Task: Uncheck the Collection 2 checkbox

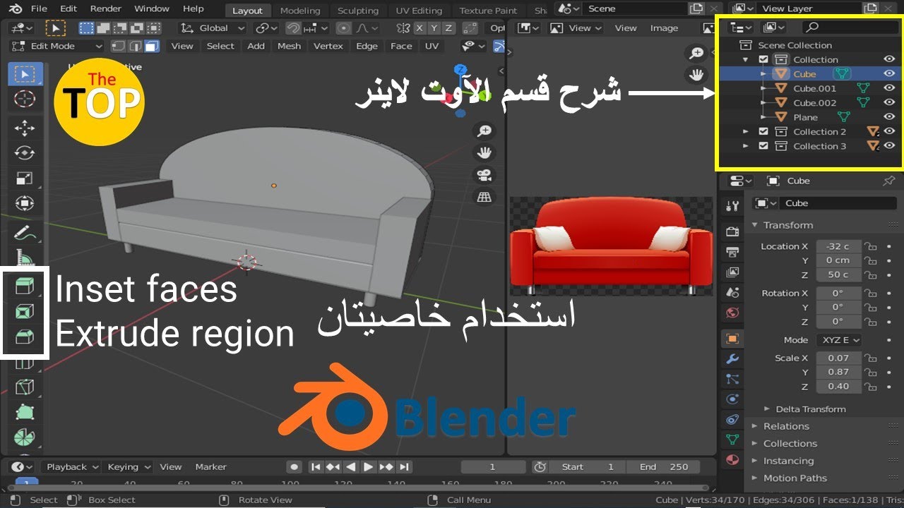Action: tap(763, 132)
